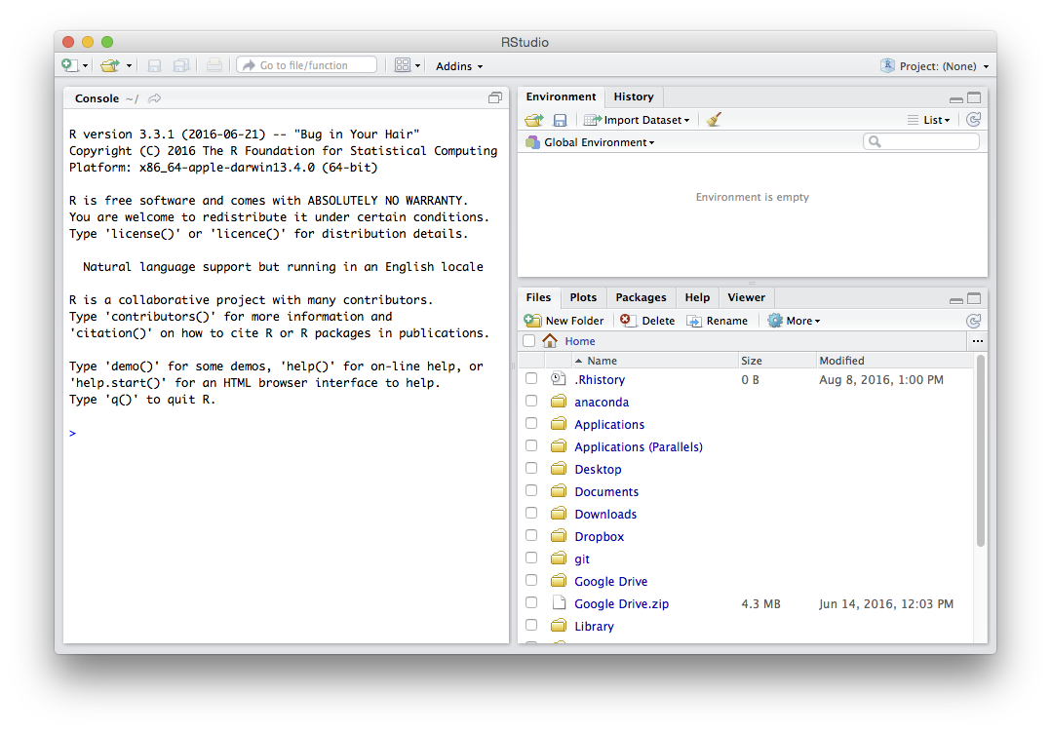Viewport: 1051px width, 732px height.
Task: Open the Project: (None) menu
Action: tap(936, 65)
